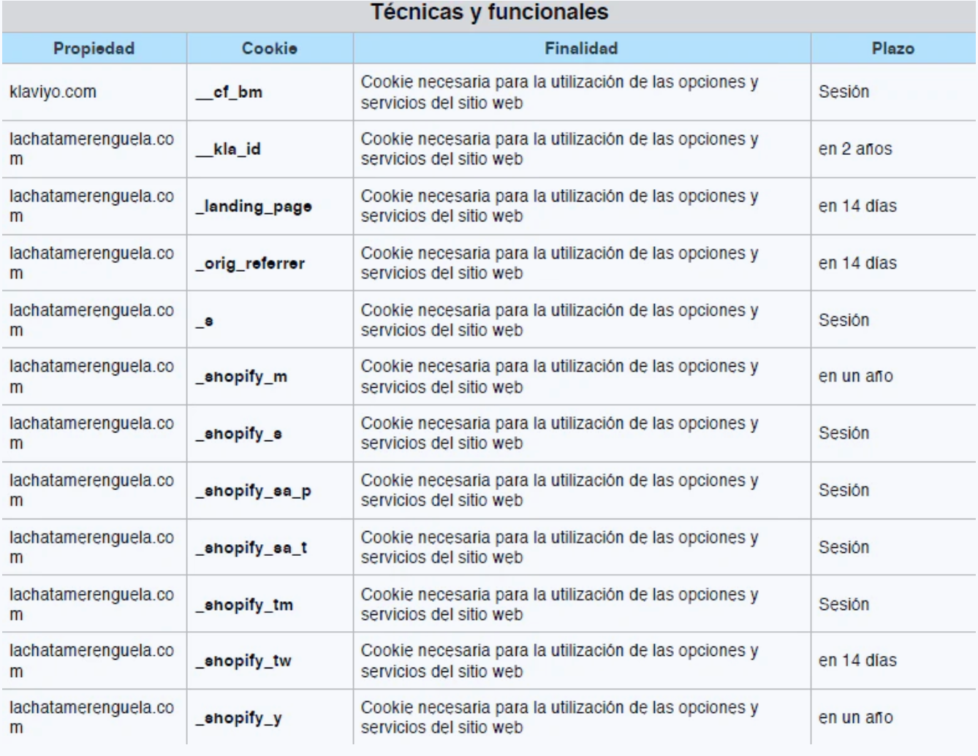This screenshot has height=756, width=978.
Task: Click the __kla_id cookie name
Action: pos(228,149)
